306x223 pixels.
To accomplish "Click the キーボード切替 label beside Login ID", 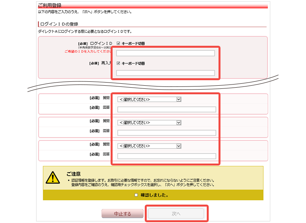I will pos(133,43).
